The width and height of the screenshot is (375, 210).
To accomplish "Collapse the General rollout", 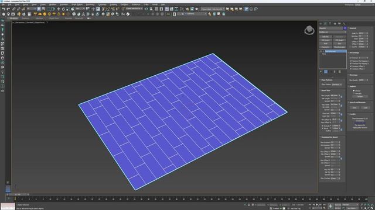I will click(x=352, y=28).
